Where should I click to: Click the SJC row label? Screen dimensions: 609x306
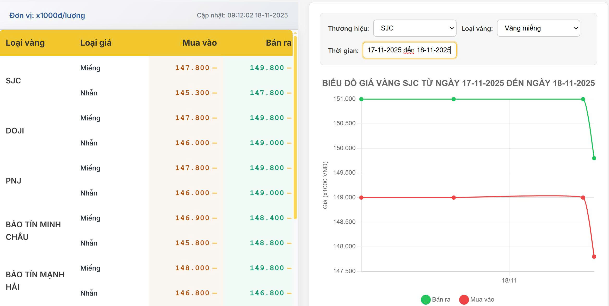tap(13, 81)
